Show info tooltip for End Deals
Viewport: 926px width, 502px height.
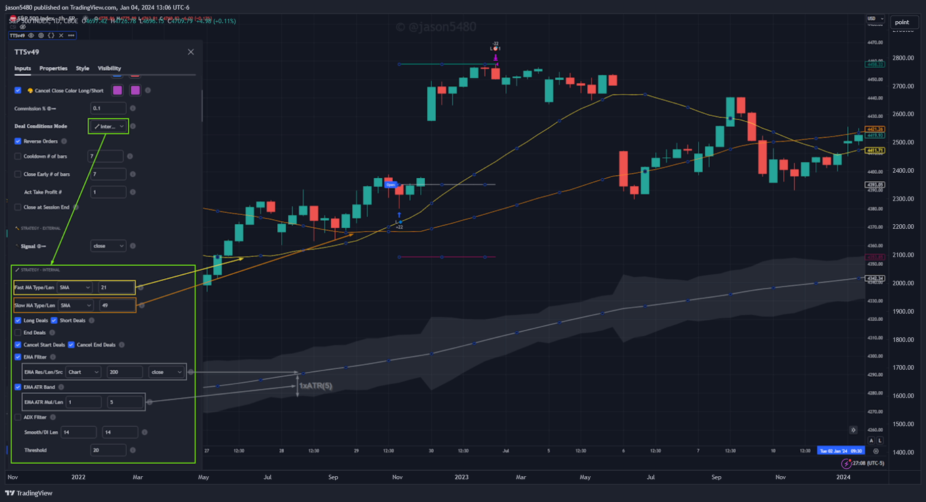pyautogui.click(x=52, y=333)
